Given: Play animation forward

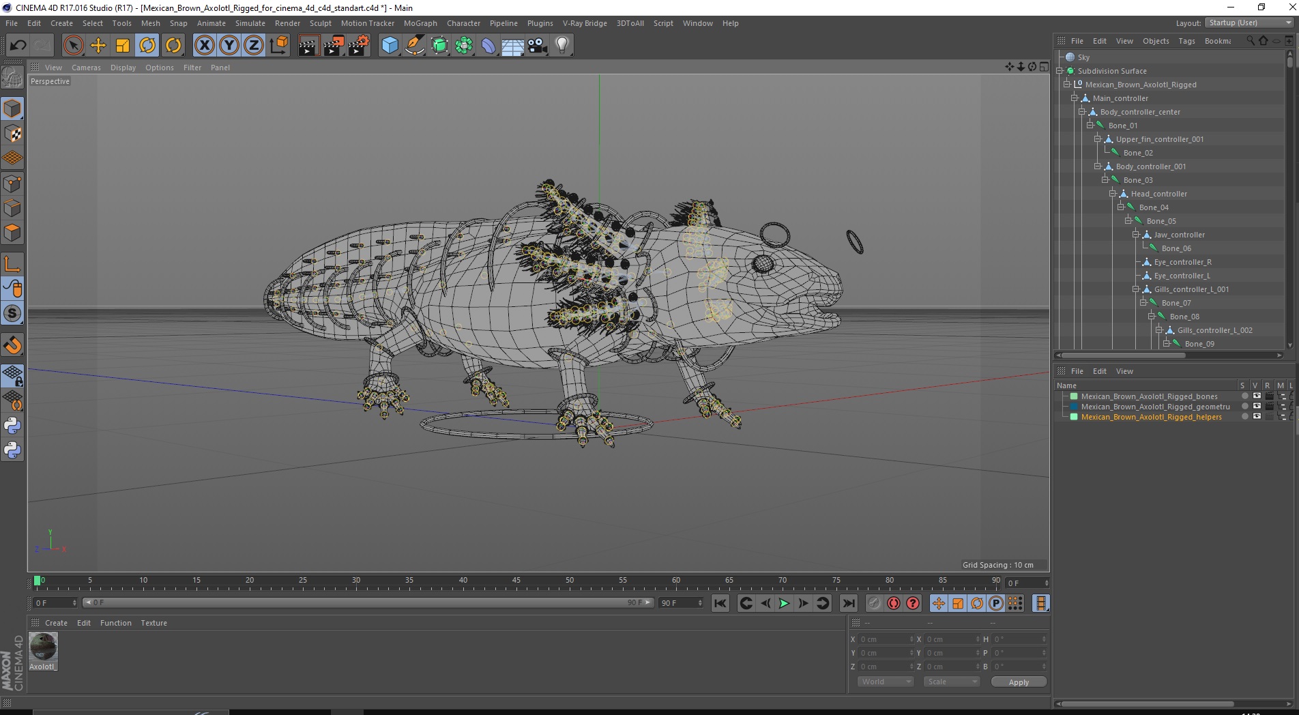Looking at the screenshot, I should 784,603.
